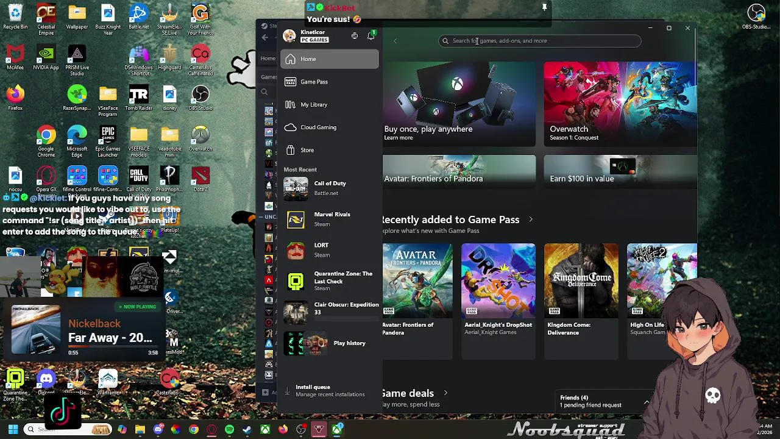Expand the Friends (4) panel chevron

pyautogui.click(x=647, y=402)
